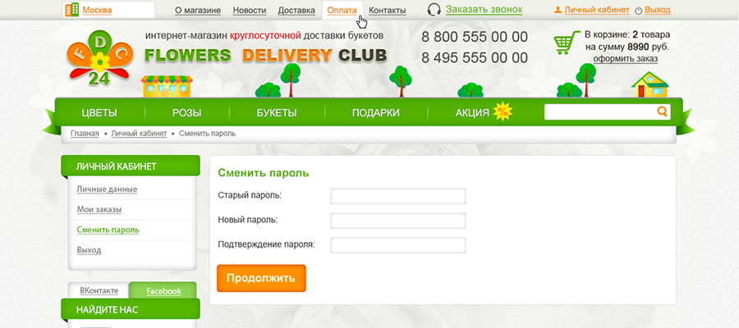Click the Продолжить button
This screenshot has width=739, height=328.
(261, 278)
